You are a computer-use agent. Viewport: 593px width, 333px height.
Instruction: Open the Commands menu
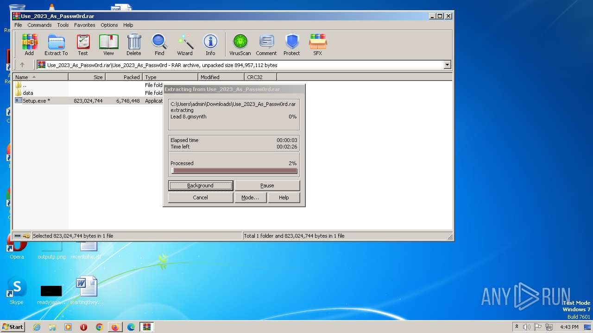(x=39, y=25)
